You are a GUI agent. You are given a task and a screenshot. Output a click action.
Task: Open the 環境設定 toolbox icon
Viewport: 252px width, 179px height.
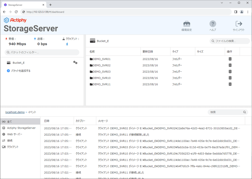click(187, 24)
